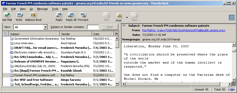The height and width of the screenshot is (93, 237).
Task: Click the Reply icon
Action: pyautogui.click(x=59, y=15)
